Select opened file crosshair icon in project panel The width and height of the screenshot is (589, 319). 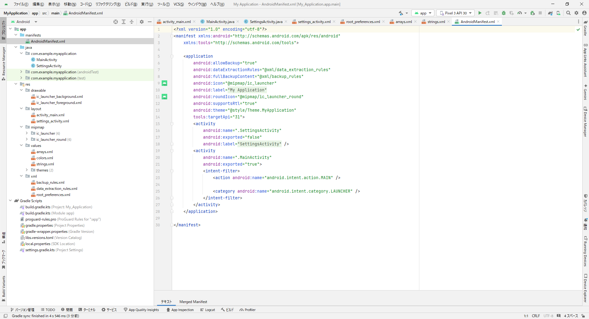[116, 22]
